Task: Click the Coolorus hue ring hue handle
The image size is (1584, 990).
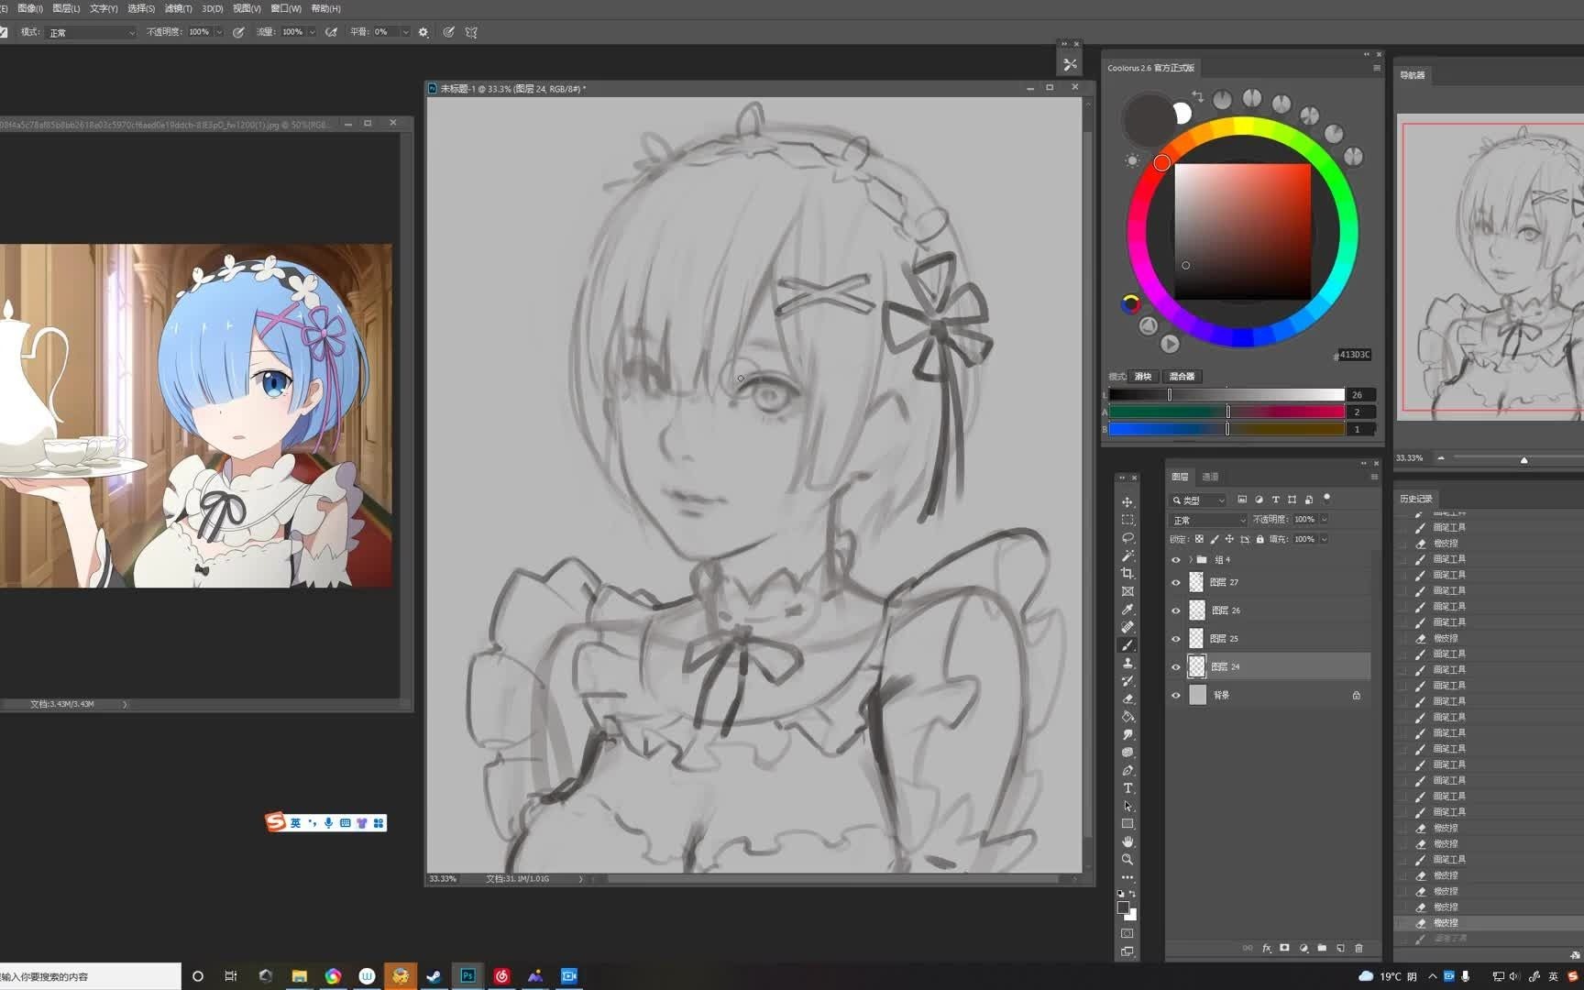Action: pos(1161,162)
